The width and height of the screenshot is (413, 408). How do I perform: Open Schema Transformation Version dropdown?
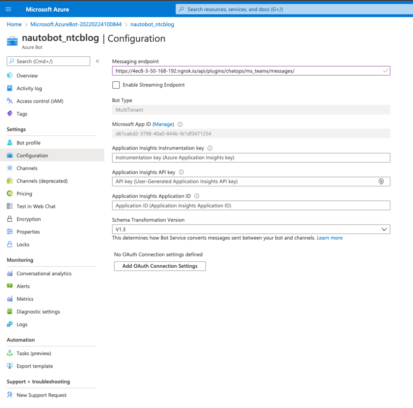point(251,229)
